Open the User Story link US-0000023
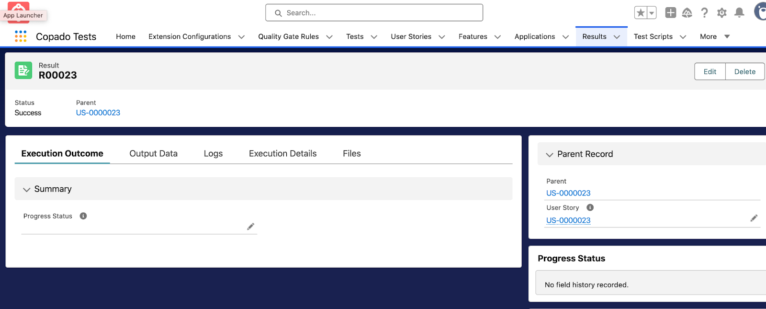Screen dimensions: 766x309 (568, 220)
